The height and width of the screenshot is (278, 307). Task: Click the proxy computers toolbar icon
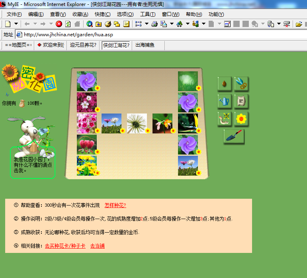(271, 24)
